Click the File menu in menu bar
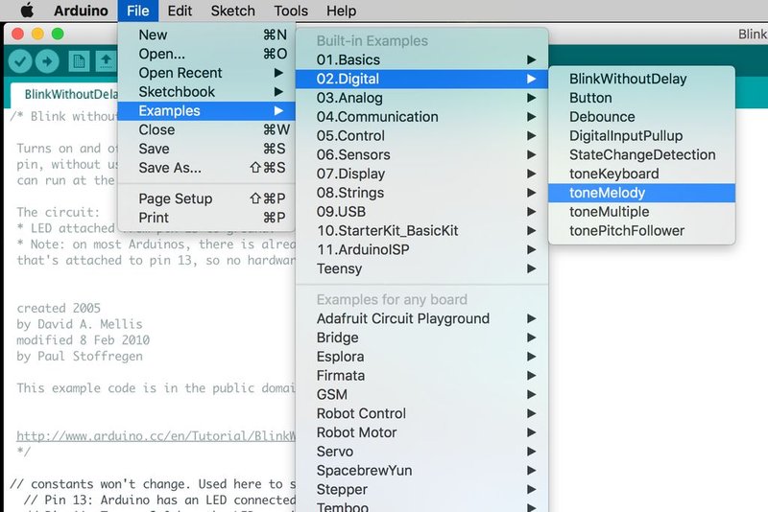768x512 pixels. (x=137, y=11)
